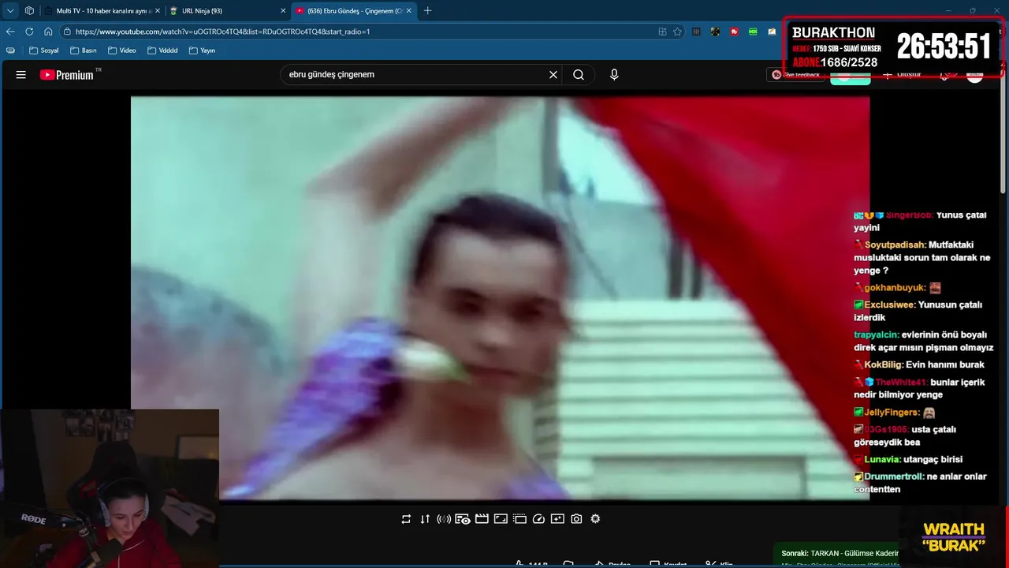The image size is (1009, 568).
Task: Open the tab search chevron menu
Action: tap(10, 11)
